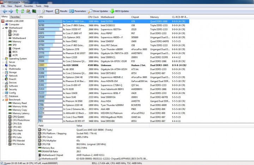Open the Report wizard from toolbar
254x165 pixels.
(47, 11)
